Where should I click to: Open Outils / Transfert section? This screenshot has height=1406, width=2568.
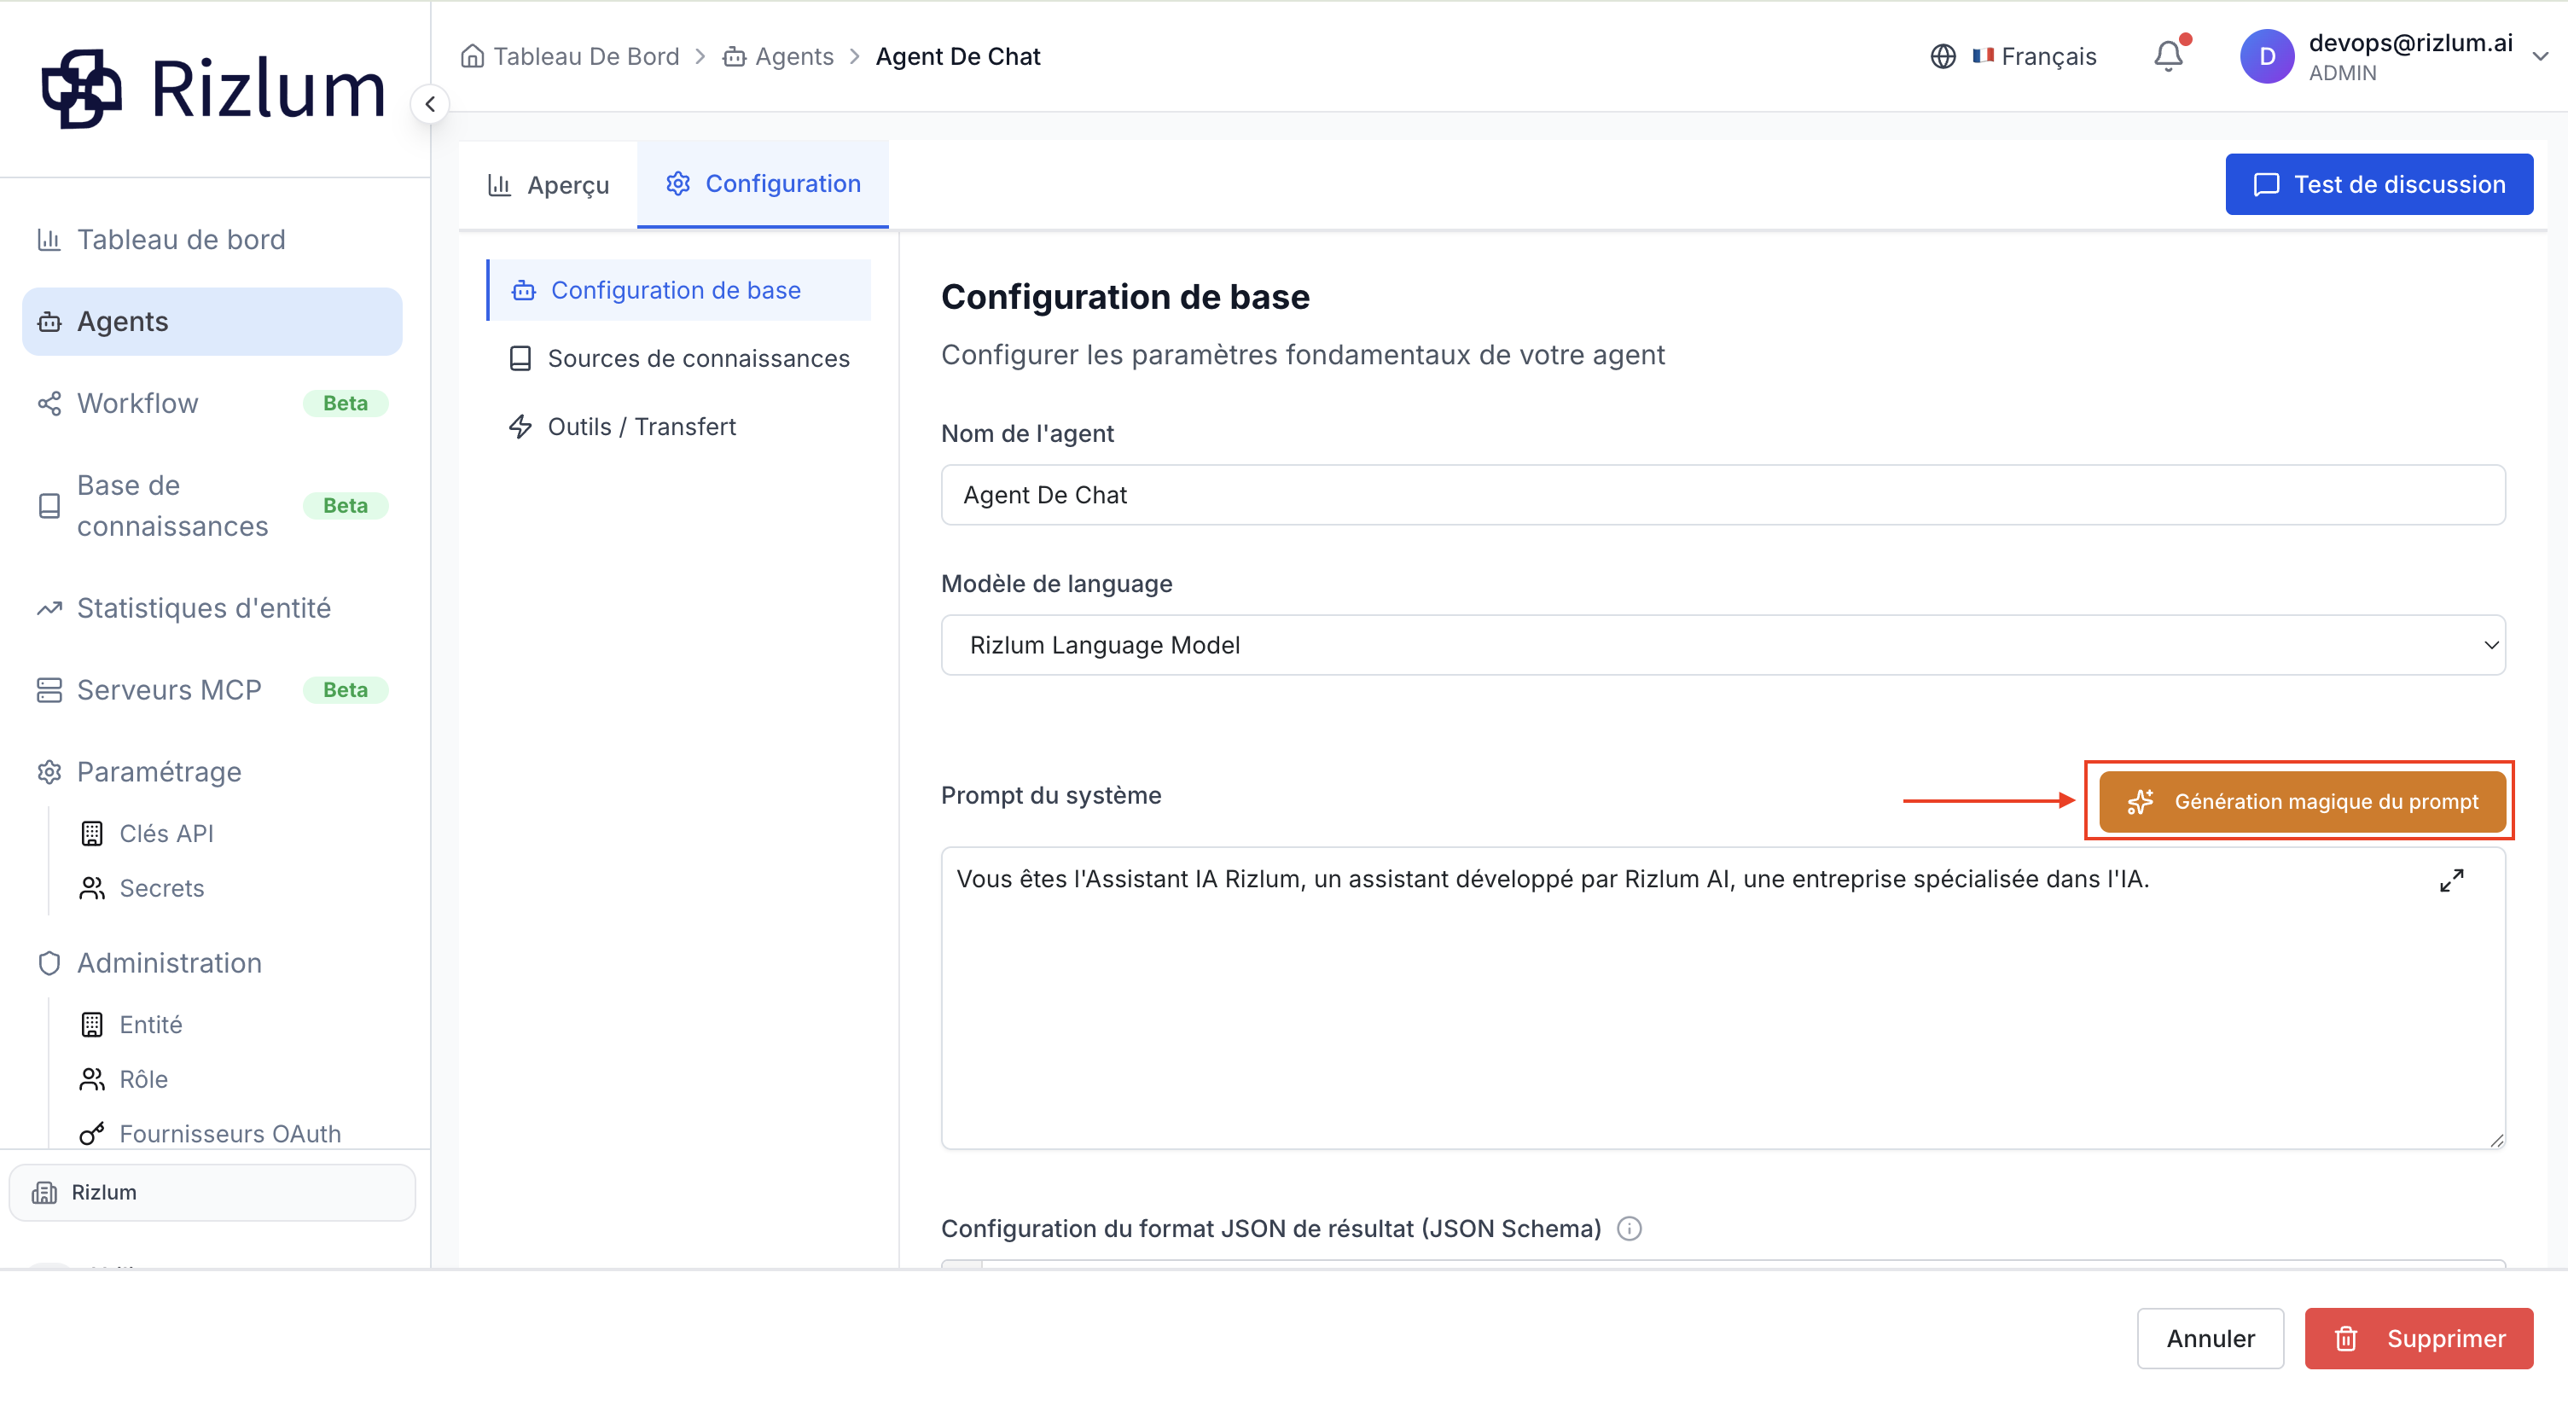tap(679, 427)
